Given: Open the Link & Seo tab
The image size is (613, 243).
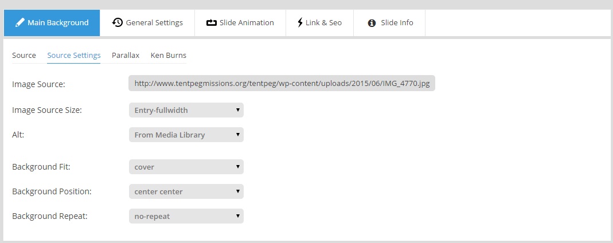Looking at the screenshot, I should pos(320,23).
